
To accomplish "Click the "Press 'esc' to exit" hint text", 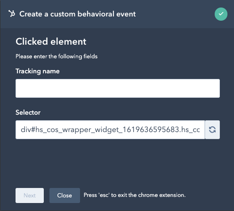I will click(x=135, y=195).
